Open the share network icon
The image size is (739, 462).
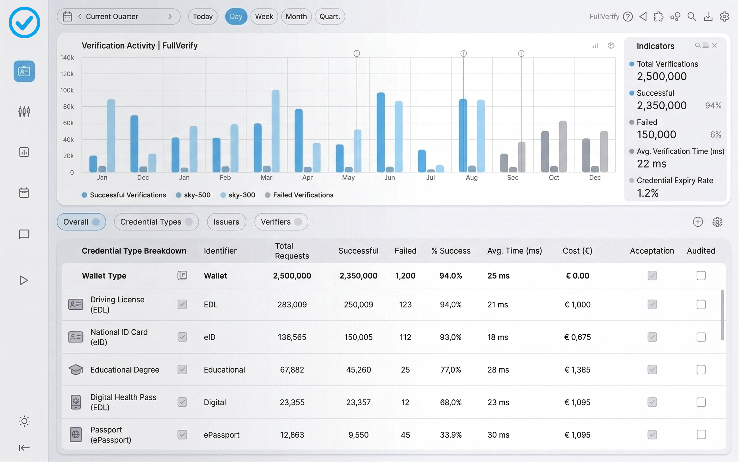click(675, 16)
